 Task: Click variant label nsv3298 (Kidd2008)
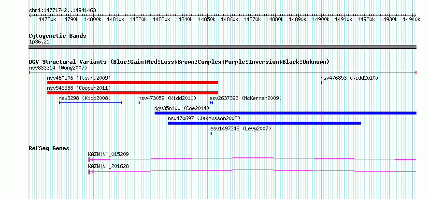85,98
